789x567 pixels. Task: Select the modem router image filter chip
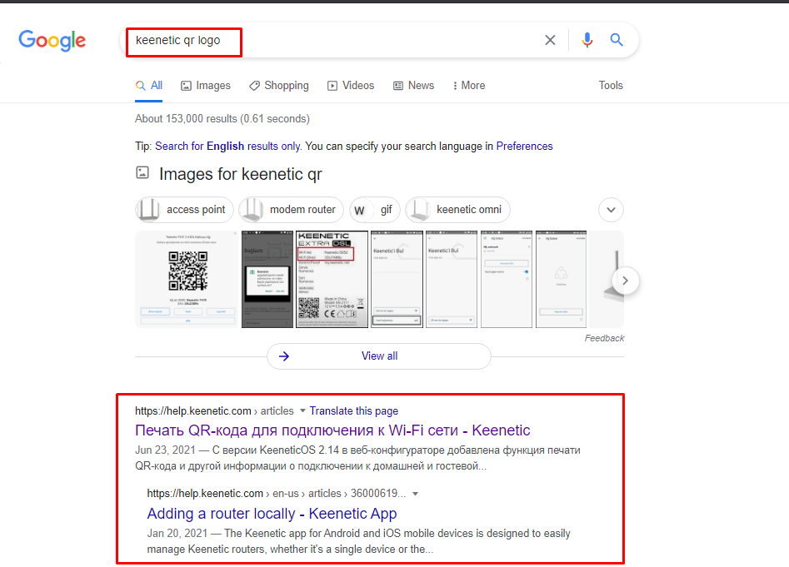click(292, 210)
